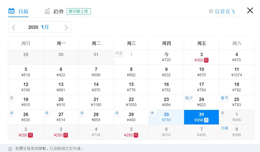Click the 新功能上线 new feature badge
This screenshot has width=260, height=152.
point(78,11)
